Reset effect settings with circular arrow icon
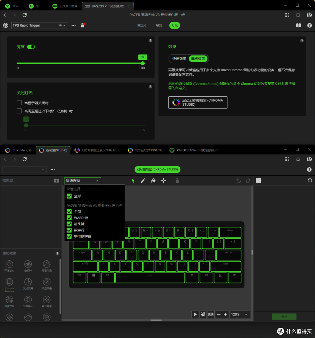This screenshot has height=338, width=315. pyautogui.click(x=310, y=180)
